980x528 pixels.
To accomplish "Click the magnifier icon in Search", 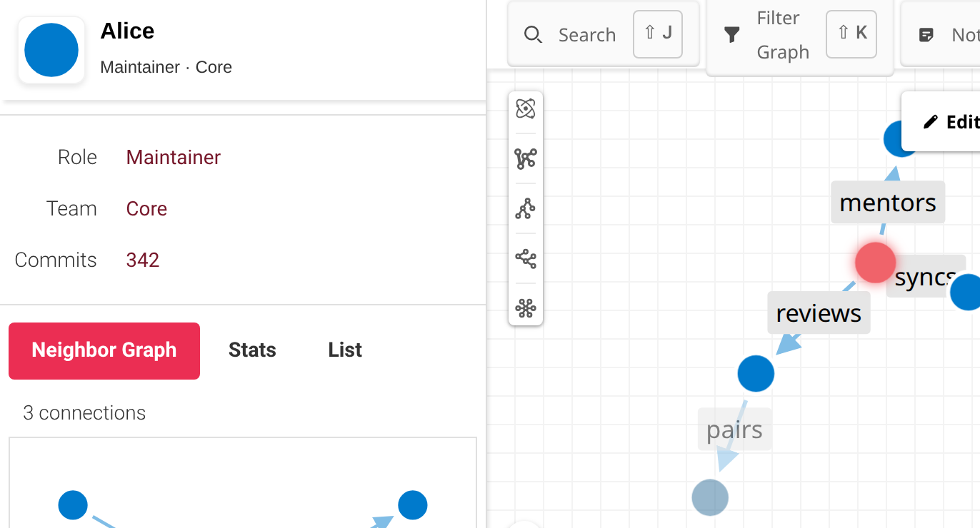I will [533, 34].
